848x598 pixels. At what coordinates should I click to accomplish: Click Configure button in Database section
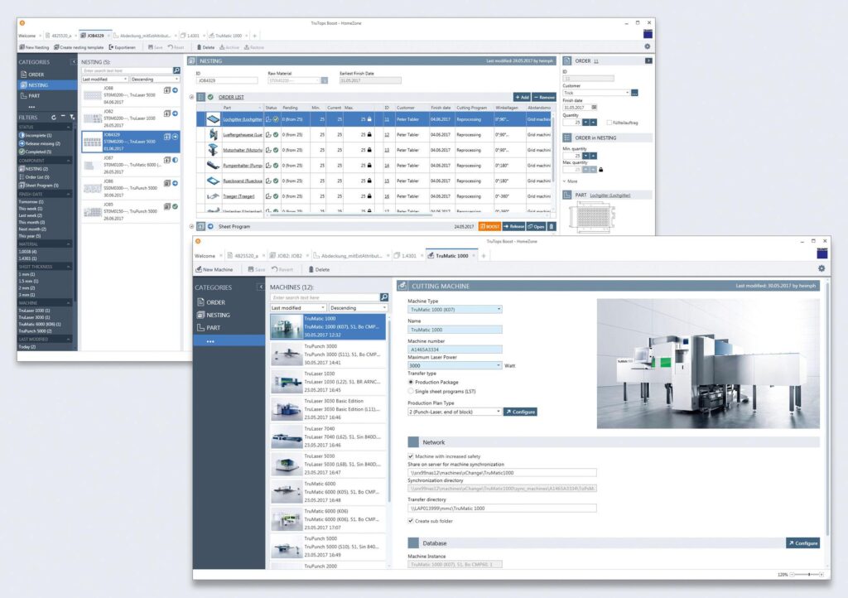[802, 543]
